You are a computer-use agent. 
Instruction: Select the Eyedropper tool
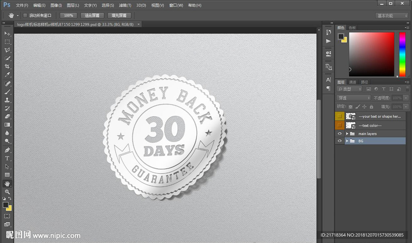(x=7, y=75)
